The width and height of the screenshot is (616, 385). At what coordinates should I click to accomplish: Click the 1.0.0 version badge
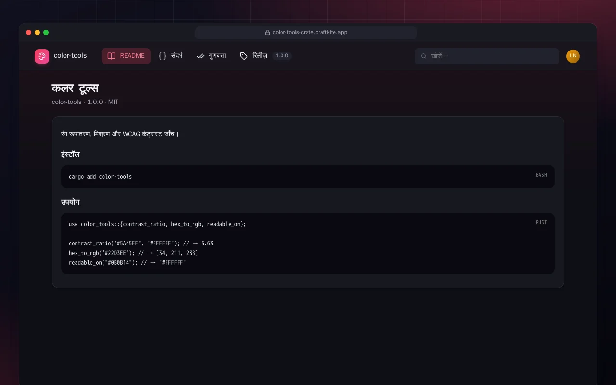tap(282, 56)
